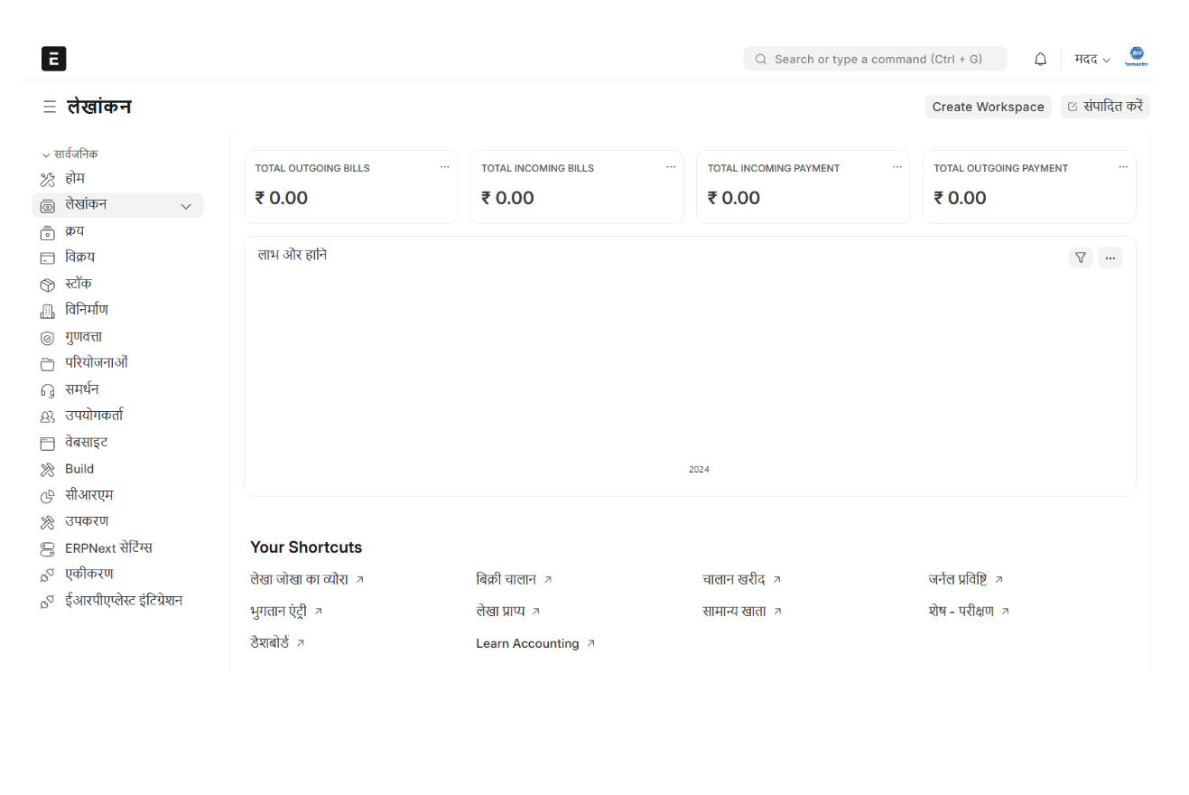Viewport: 1189px width, 795px height.
Task: Click the filter icon on profit chart
Action: coord(1081,258)
